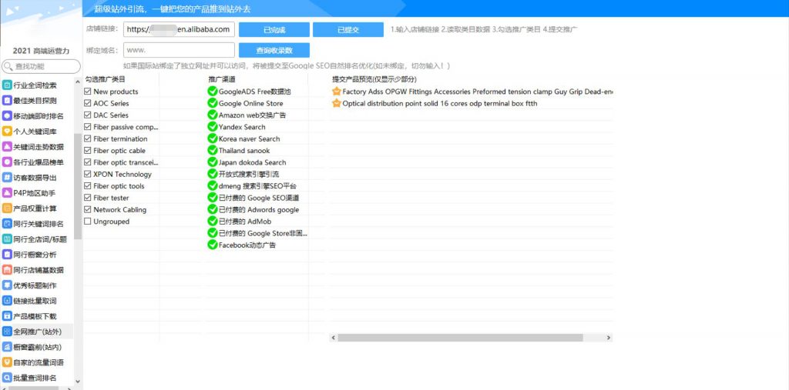
Task: Select the 已付费的 Google SEO渠道 text
Action: pos(259,198)
